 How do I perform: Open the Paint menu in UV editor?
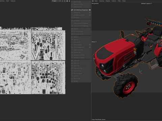point(7,1)
